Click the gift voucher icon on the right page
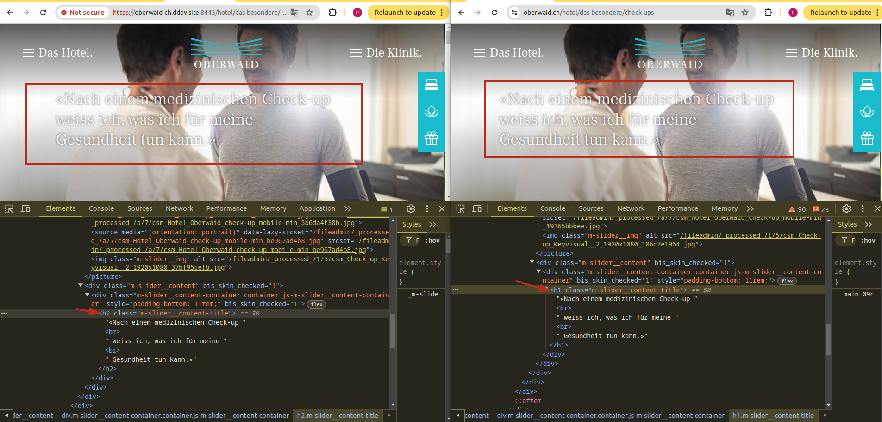Viewport: 882px width, 422px height. coord(867,138)
